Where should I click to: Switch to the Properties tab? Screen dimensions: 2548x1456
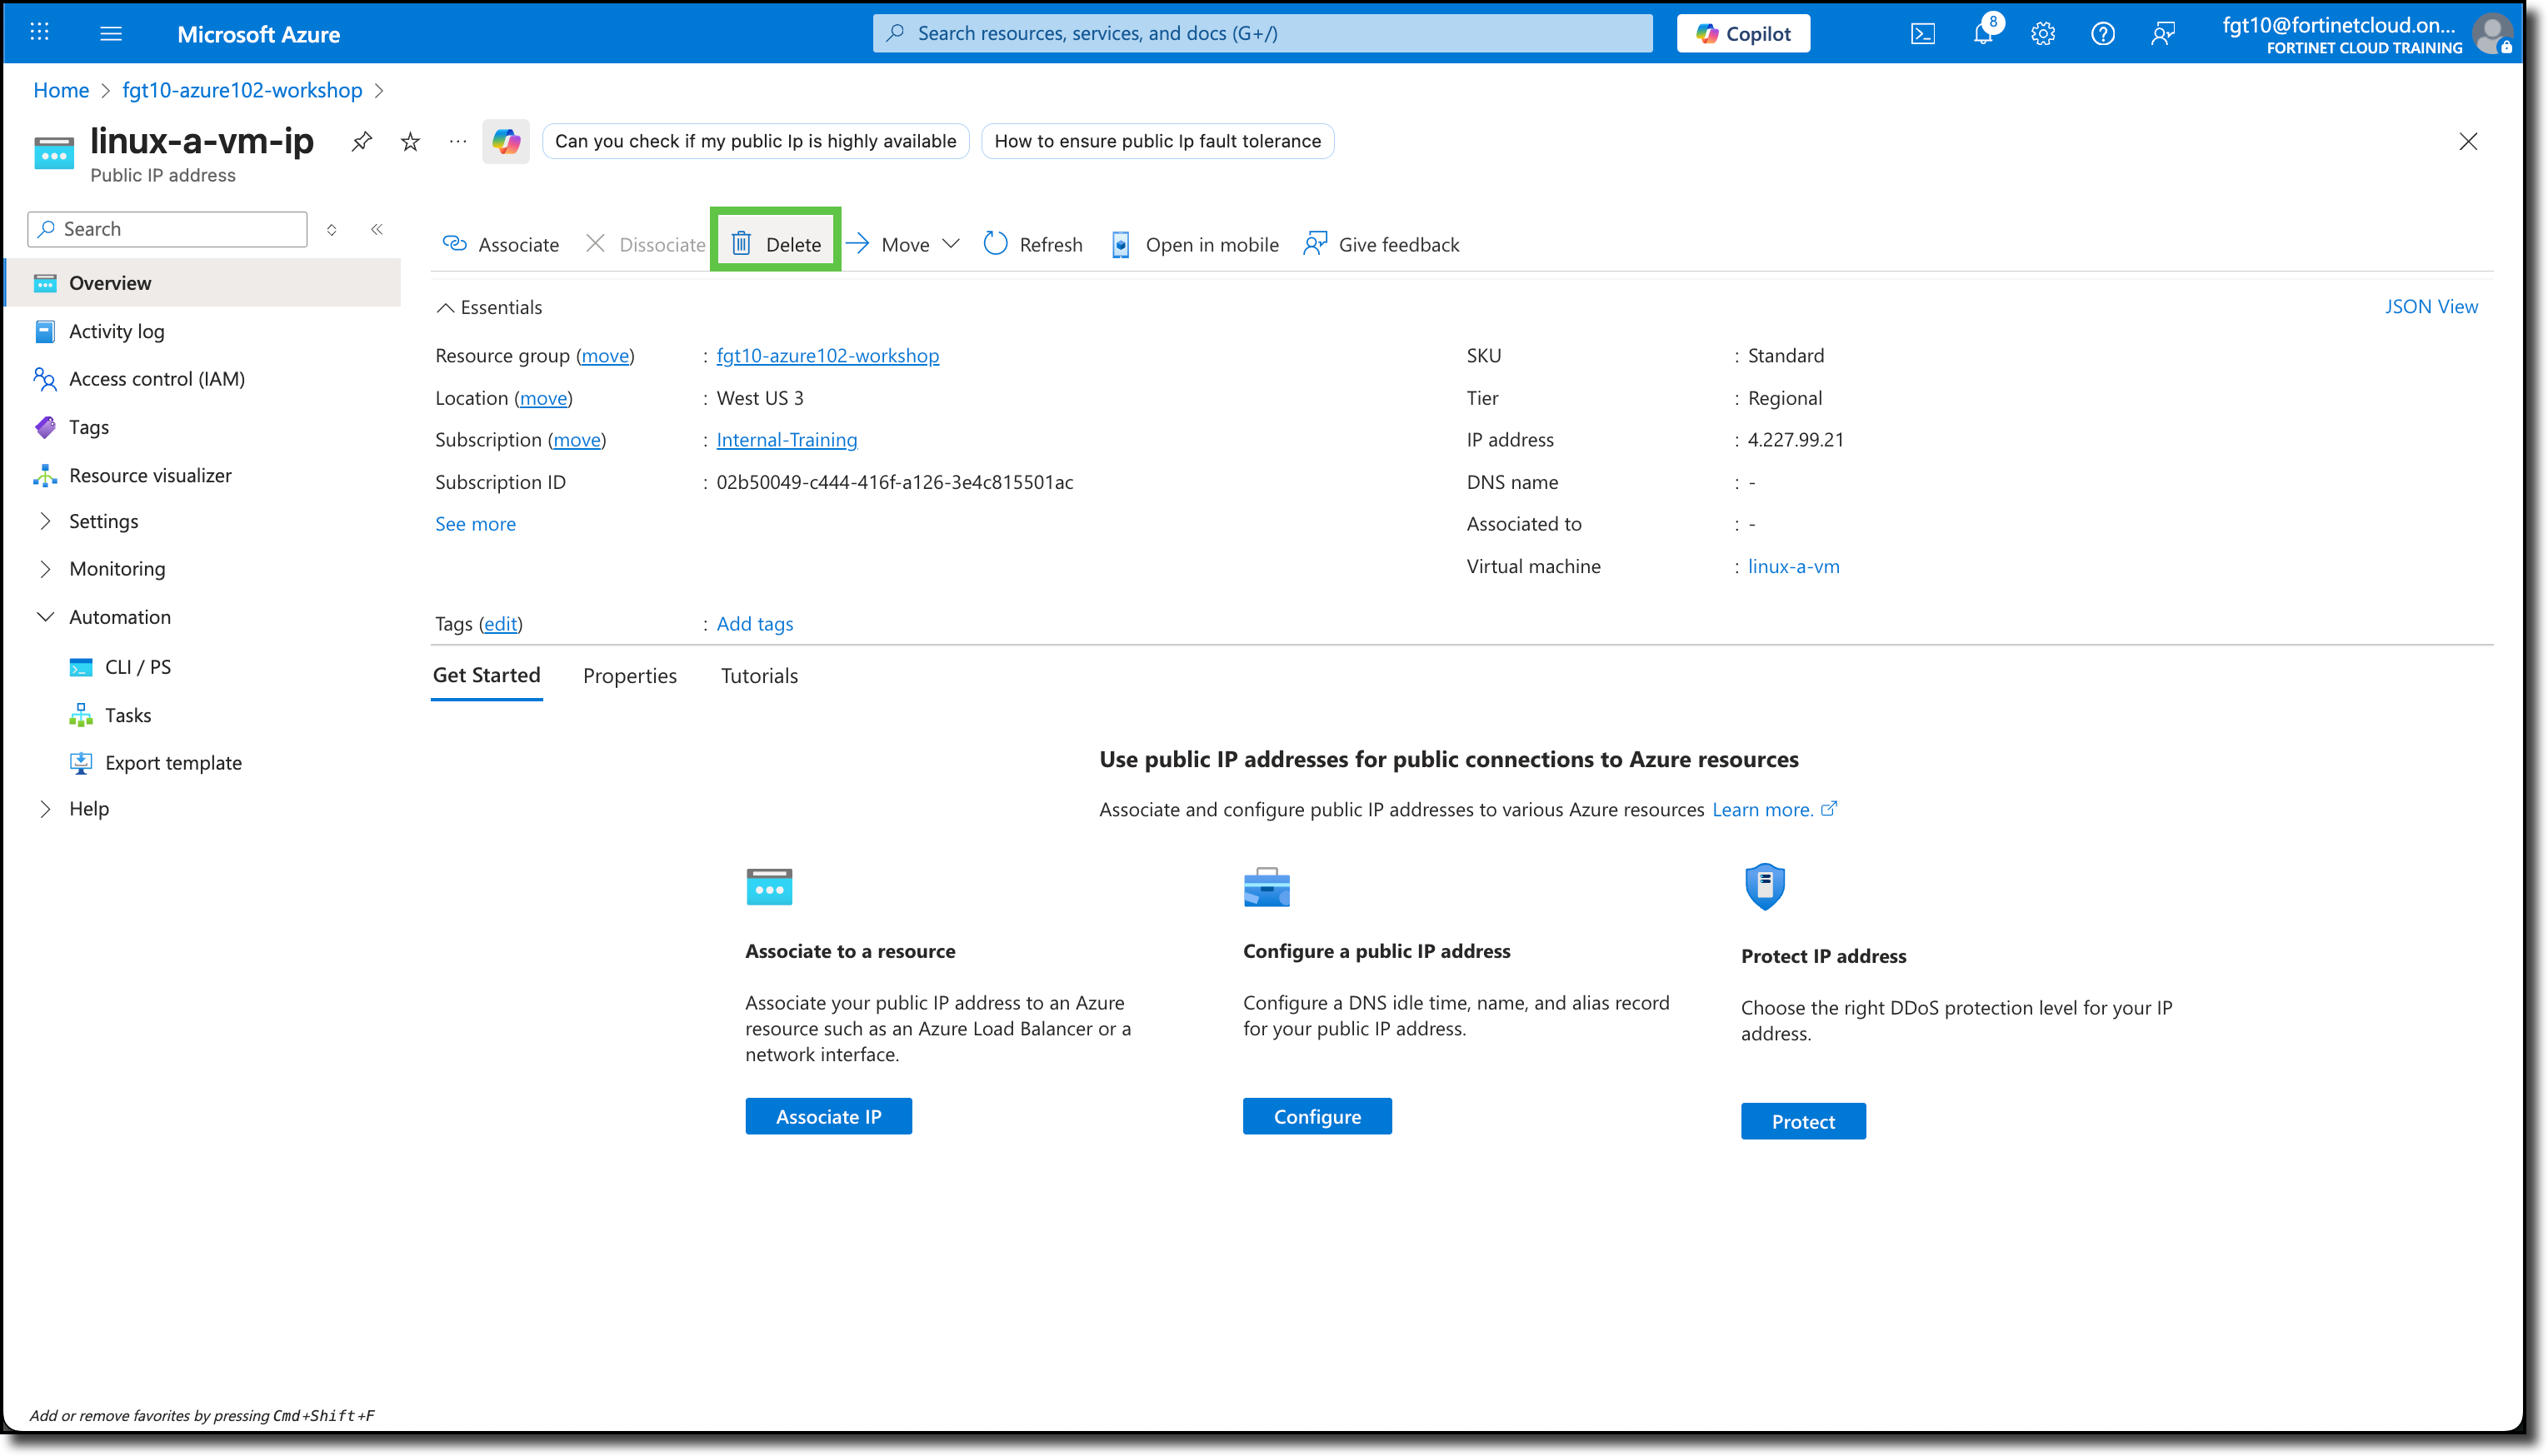(629, 675)
